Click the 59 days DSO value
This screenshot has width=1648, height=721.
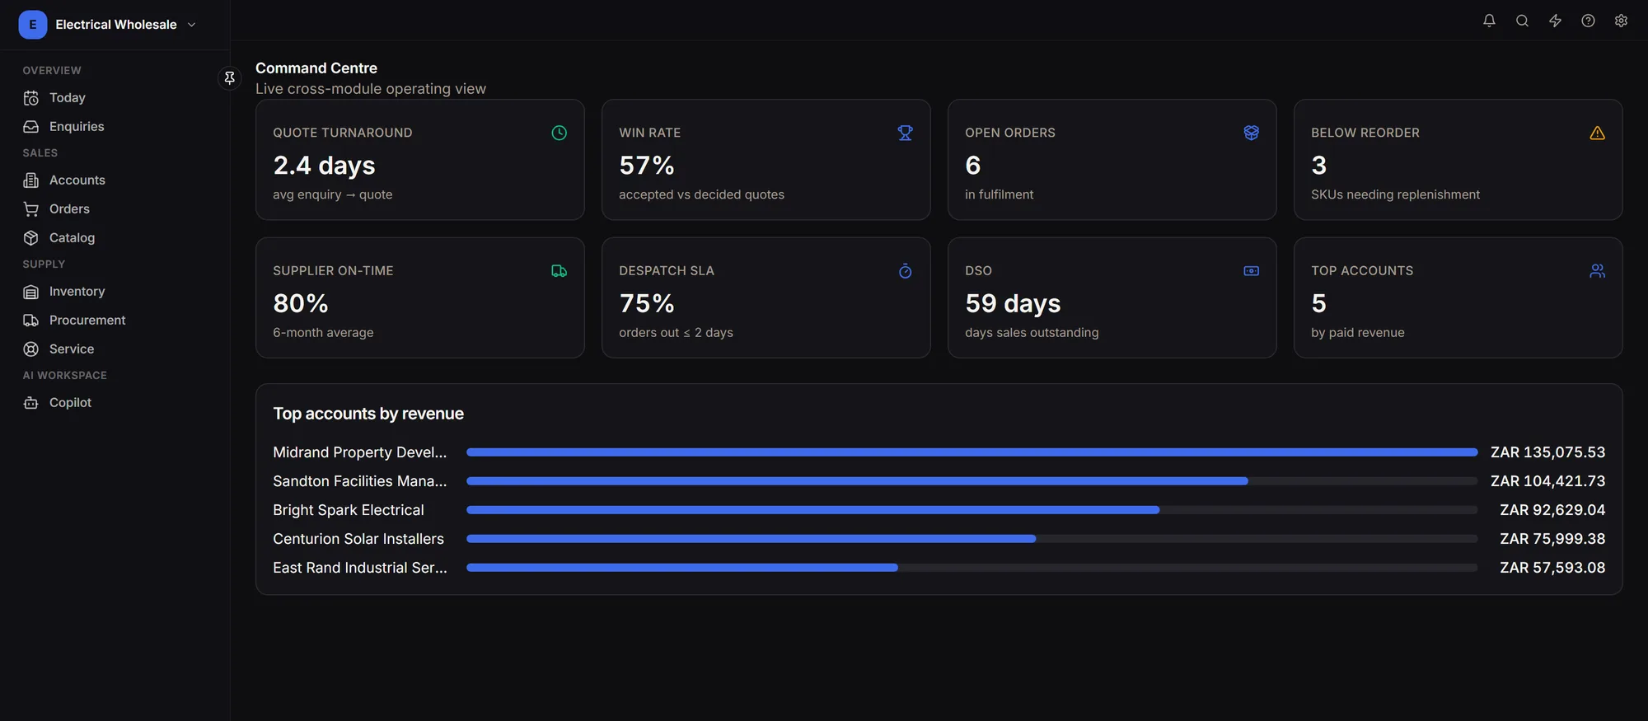pos(1013,304)
